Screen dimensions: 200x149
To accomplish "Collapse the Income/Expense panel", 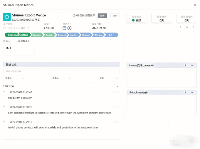I will click(192, 65).
